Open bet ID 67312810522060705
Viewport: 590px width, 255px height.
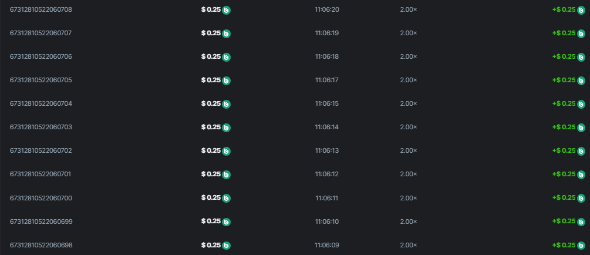coord(41,80)
